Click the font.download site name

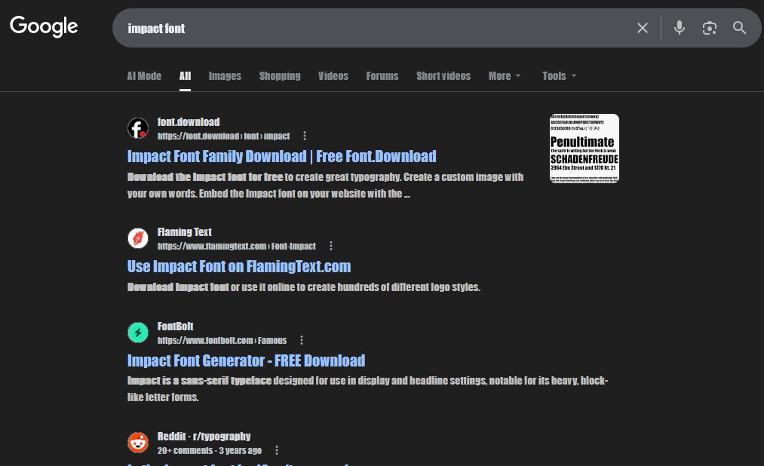189,121
